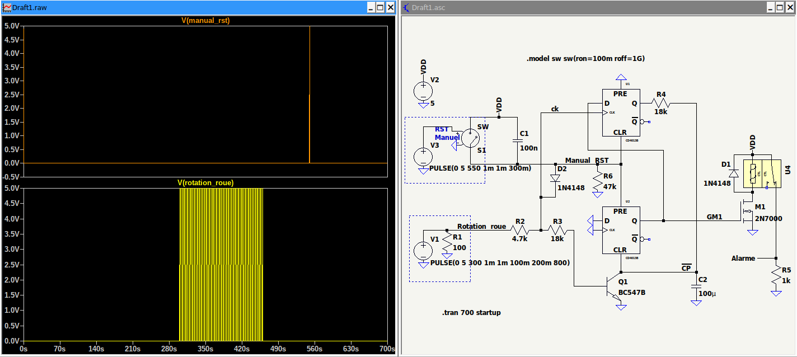The height and width of the screenshot is (357, 797).
Task: Select the V2 voltage source symbol
Action: (x=423, y=91)
